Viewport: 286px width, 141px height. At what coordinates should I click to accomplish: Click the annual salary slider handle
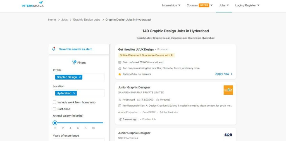click(x=55, y=123)
